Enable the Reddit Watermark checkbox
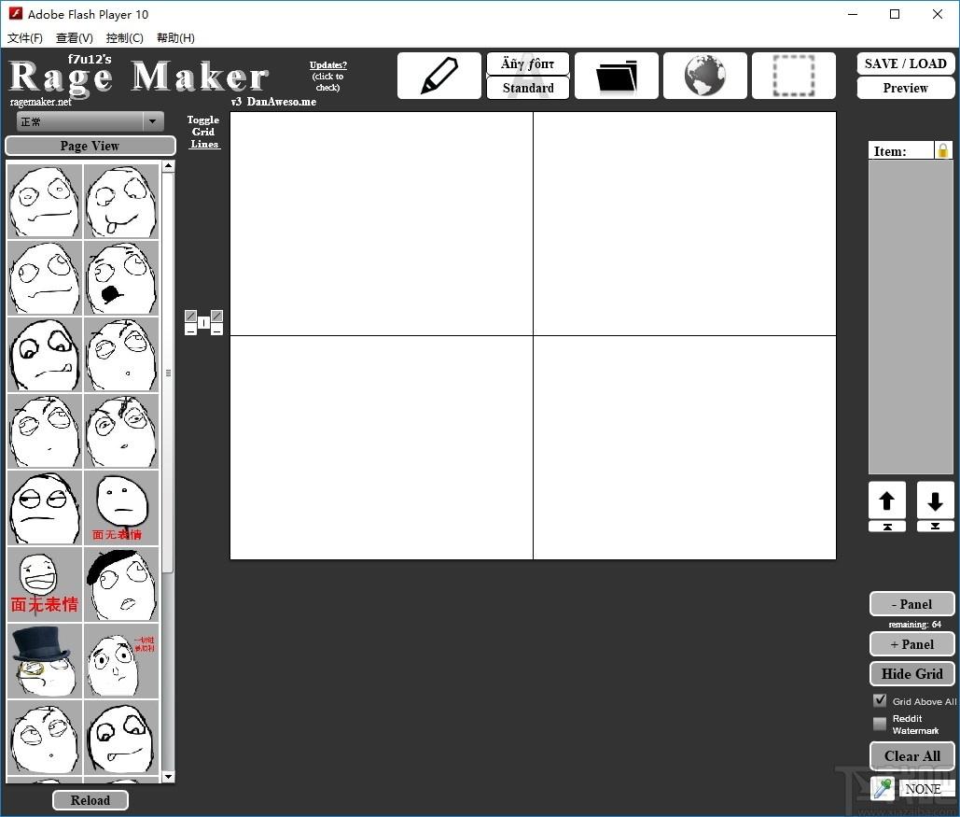Image resolution: width=960 pixels, height=817 pixels. 880,724
